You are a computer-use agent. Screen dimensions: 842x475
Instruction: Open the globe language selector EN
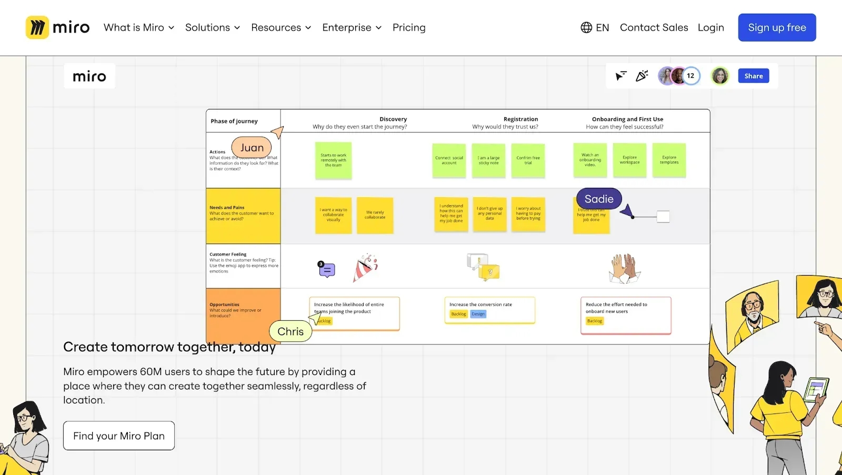(595, 27)
